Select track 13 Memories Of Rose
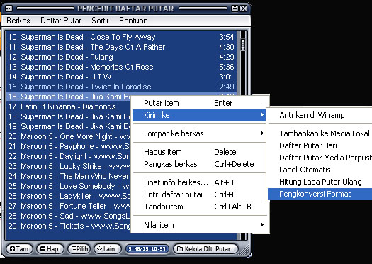Image resolution: width=372 pixels, height=264 pixels. 121,67
